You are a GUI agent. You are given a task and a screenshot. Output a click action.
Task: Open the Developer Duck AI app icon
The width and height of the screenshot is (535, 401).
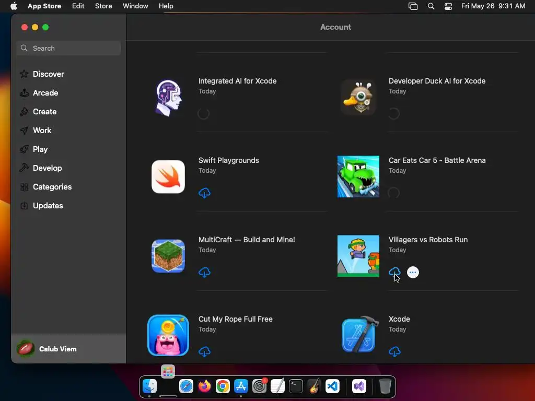click(358, 98)
